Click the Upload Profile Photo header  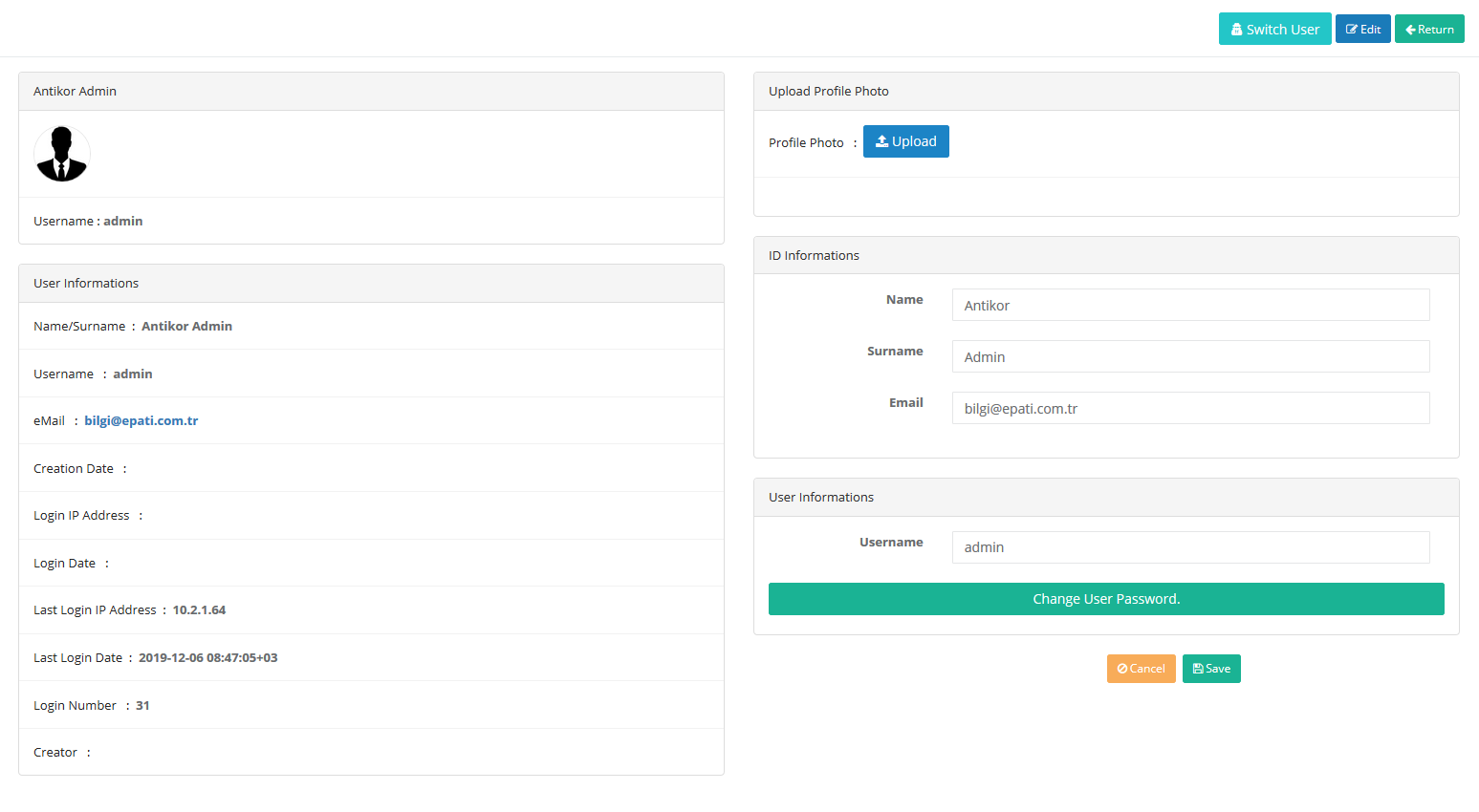[x=1106, y=92]
